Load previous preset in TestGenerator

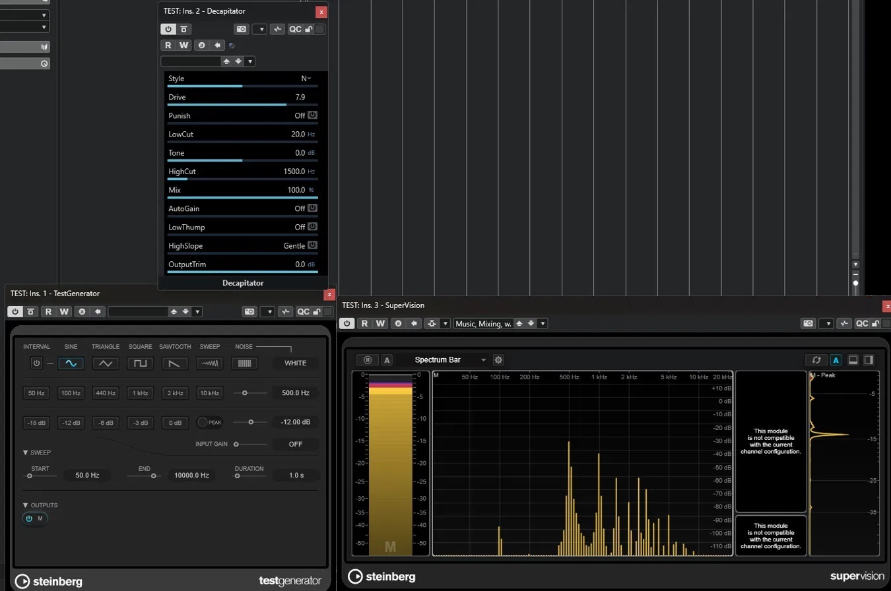(x=174, y=312)
